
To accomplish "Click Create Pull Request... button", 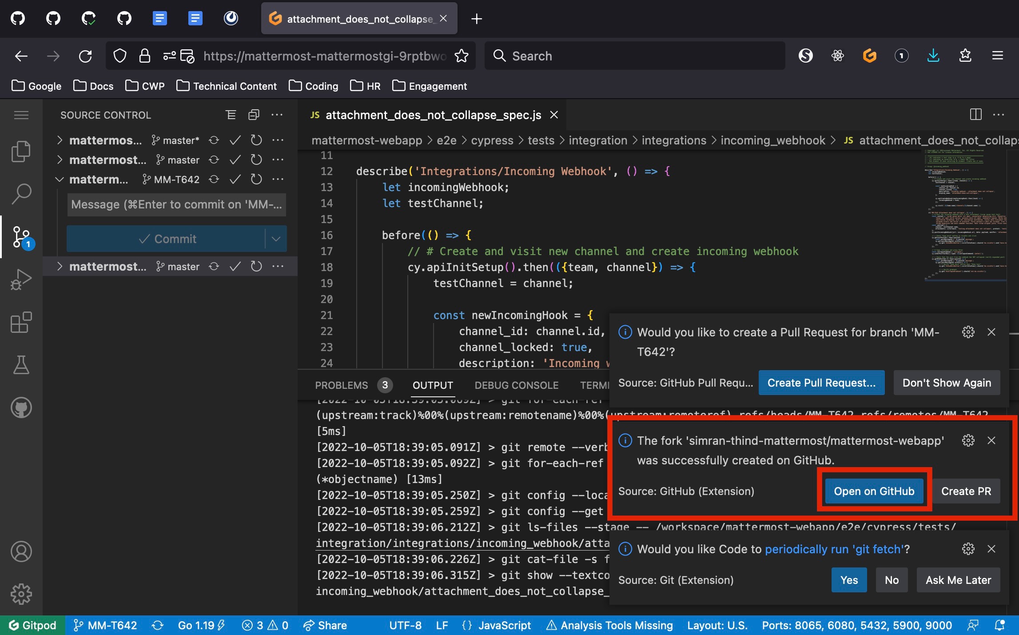I will click(821, 383).
